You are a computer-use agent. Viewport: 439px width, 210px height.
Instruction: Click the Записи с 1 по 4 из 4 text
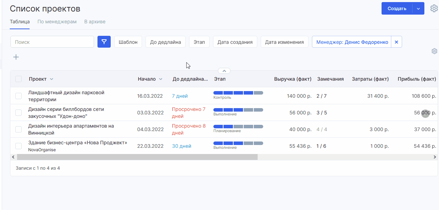(x=38, y=168)
